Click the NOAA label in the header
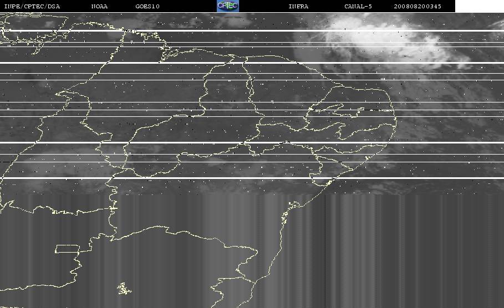Viewport: 504px width, 308px height. tap(100, 7)
